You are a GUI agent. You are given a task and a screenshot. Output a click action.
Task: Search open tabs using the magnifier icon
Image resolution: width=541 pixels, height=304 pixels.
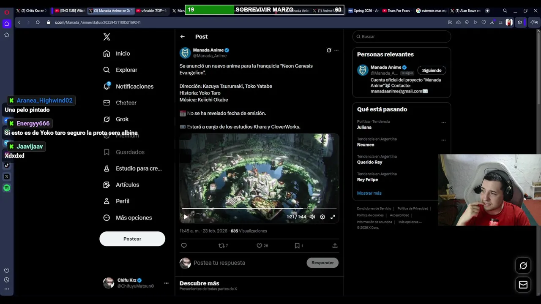pos(505,11)
